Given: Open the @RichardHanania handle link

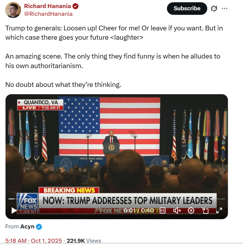Looking at the screenshot, I should [x=48, y=14].
